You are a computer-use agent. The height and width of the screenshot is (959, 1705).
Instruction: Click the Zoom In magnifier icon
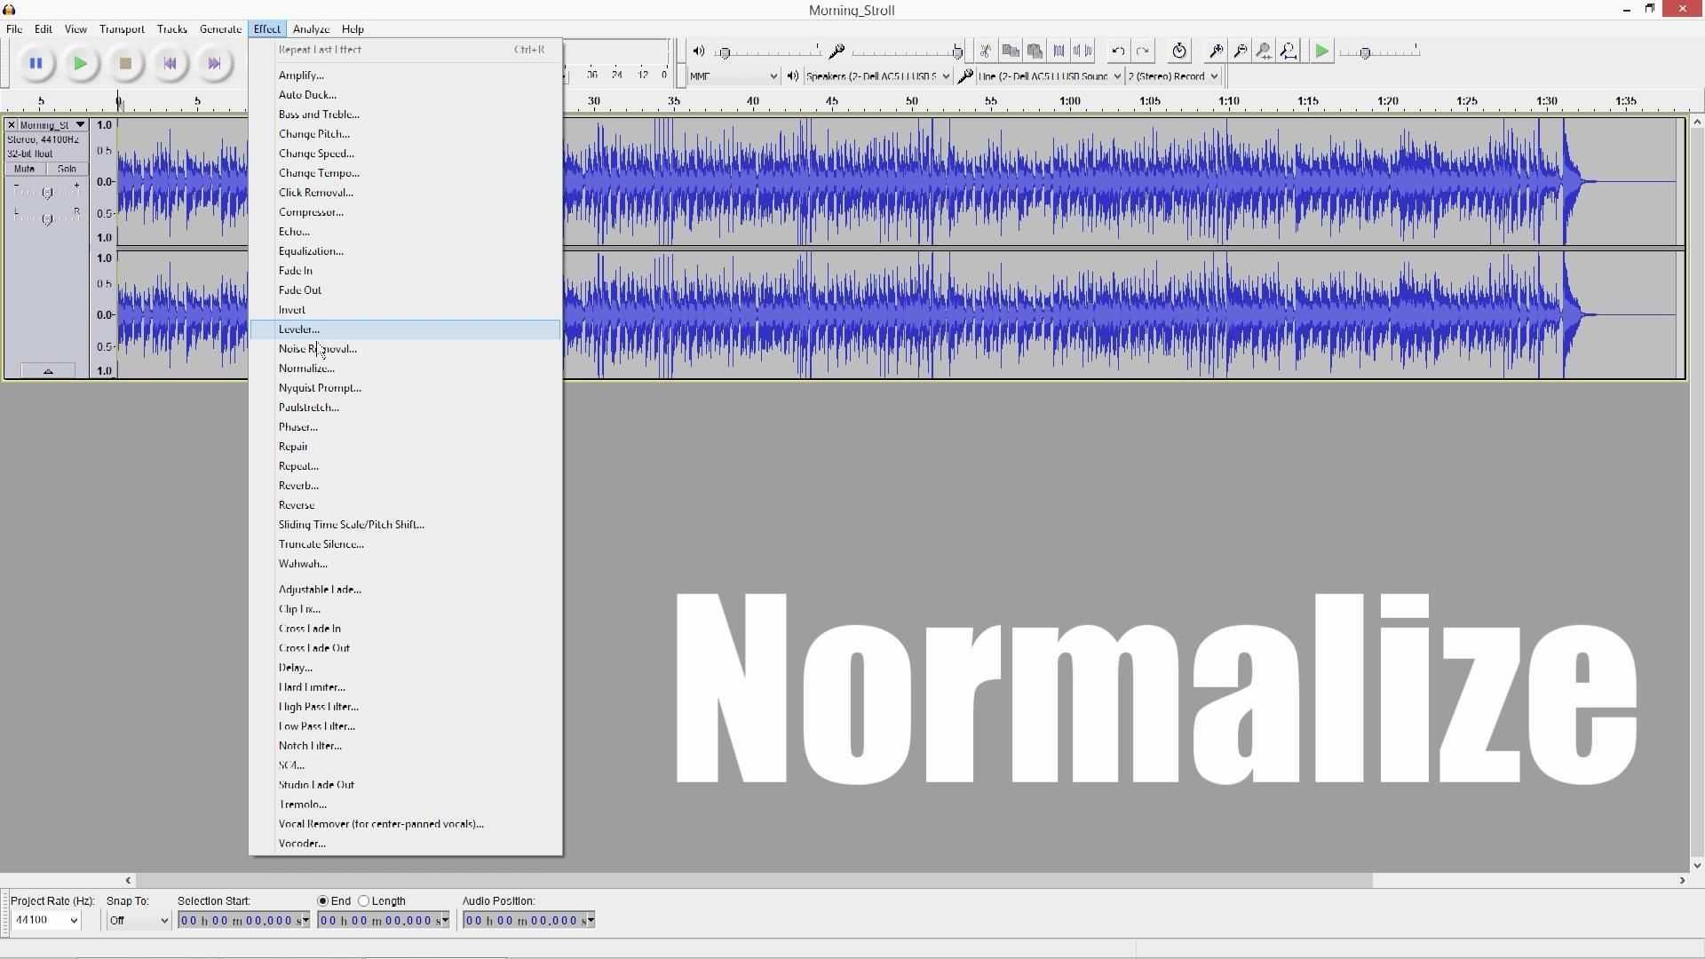1216,51
